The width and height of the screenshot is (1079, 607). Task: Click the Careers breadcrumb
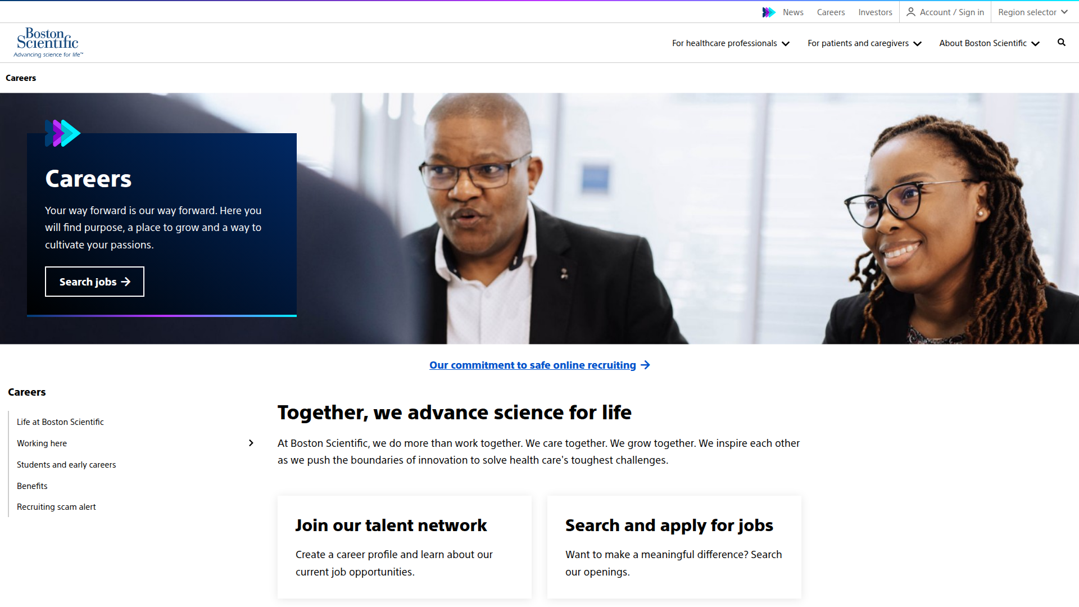21,78
